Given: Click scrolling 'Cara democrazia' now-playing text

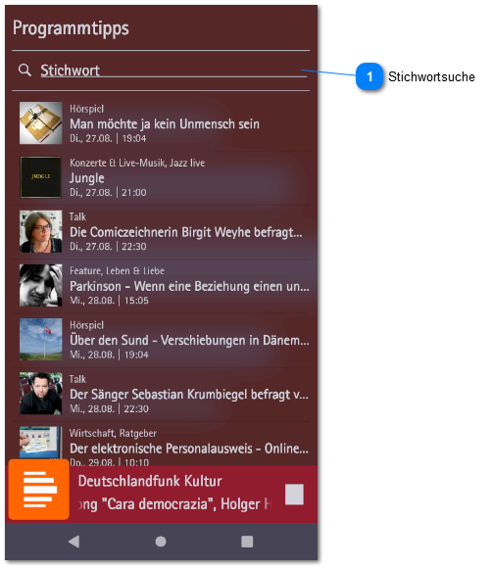Looking at the screenshot, I should (x=174, y=504).
